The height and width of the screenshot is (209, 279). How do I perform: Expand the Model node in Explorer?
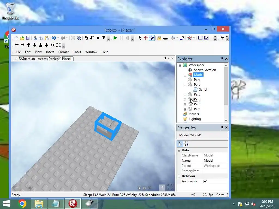click(185, 75)
